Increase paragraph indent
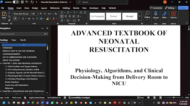Image resolution: width=190 pixels, height=106 pixels. [85, 13]
